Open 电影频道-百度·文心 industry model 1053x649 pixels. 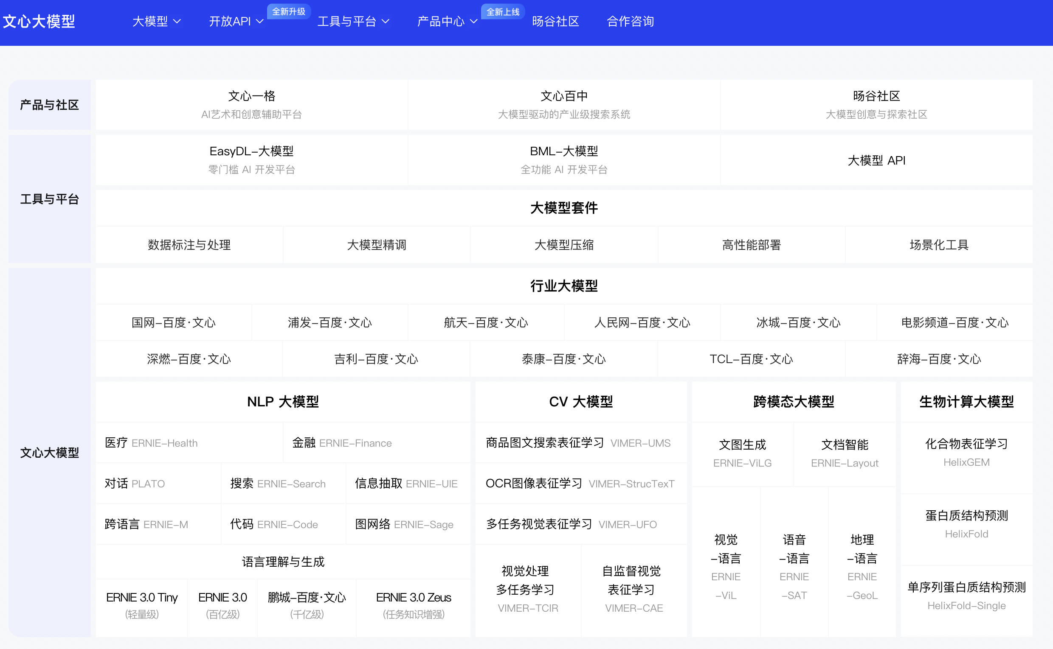[x=954, y=322]
